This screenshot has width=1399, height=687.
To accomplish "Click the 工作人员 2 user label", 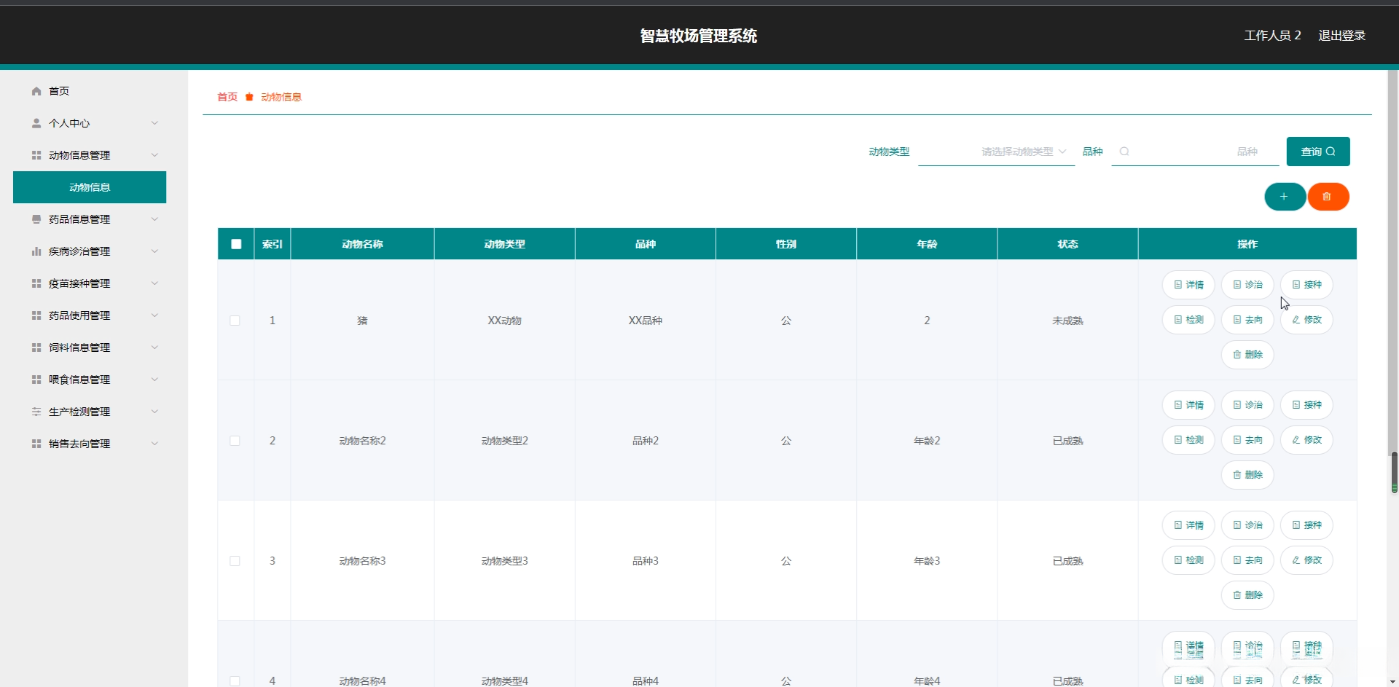I will [1272, 35].
